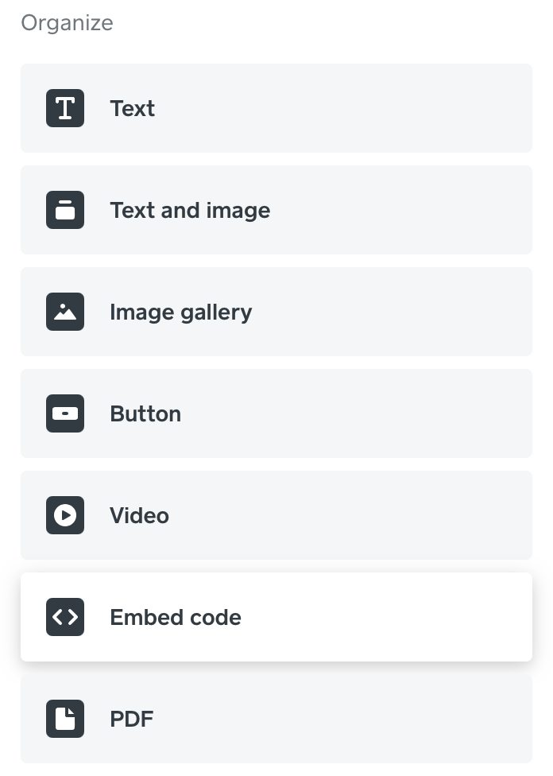Screen dimensions: 553x776
Task: Select the Button block icon
Action: [x=65, y=413]
